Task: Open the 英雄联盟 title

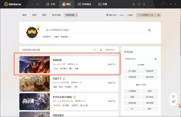Action: [57, 60]
